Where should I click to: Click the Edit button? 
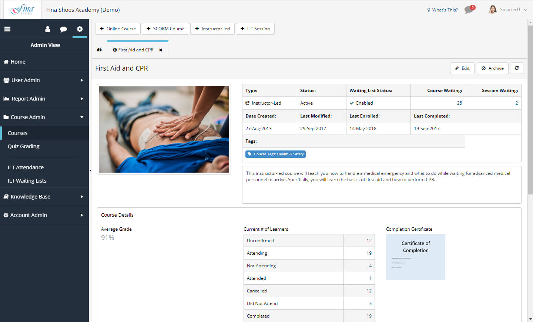[462, 68]
